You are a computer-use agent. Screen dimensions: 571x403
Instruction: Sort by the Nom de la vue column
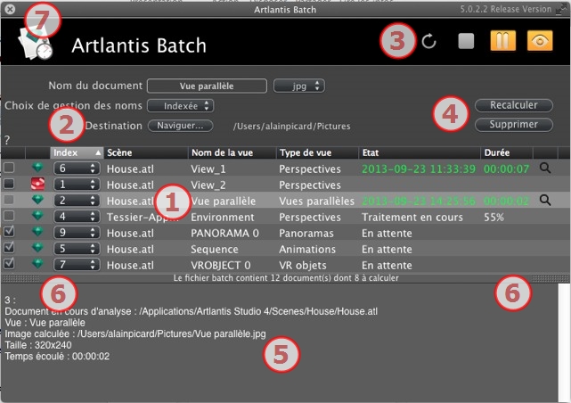[232, 152]
